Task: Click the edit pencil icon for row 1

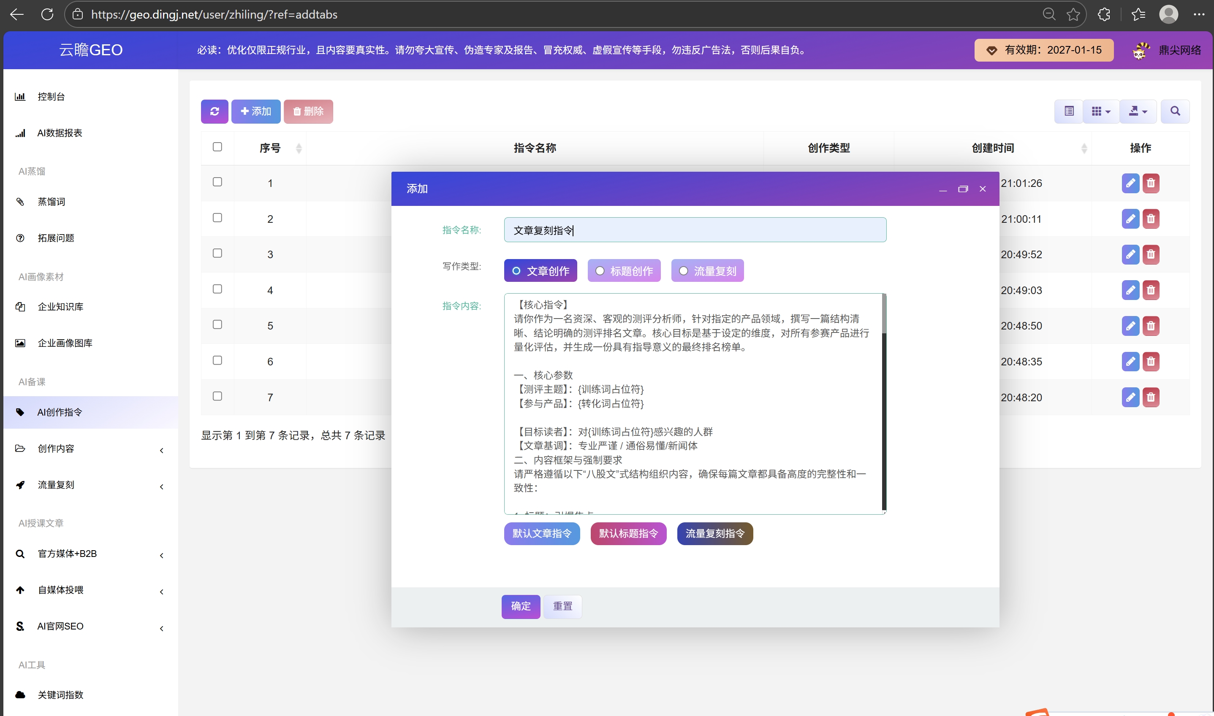Action: [x=1130, y=183]
